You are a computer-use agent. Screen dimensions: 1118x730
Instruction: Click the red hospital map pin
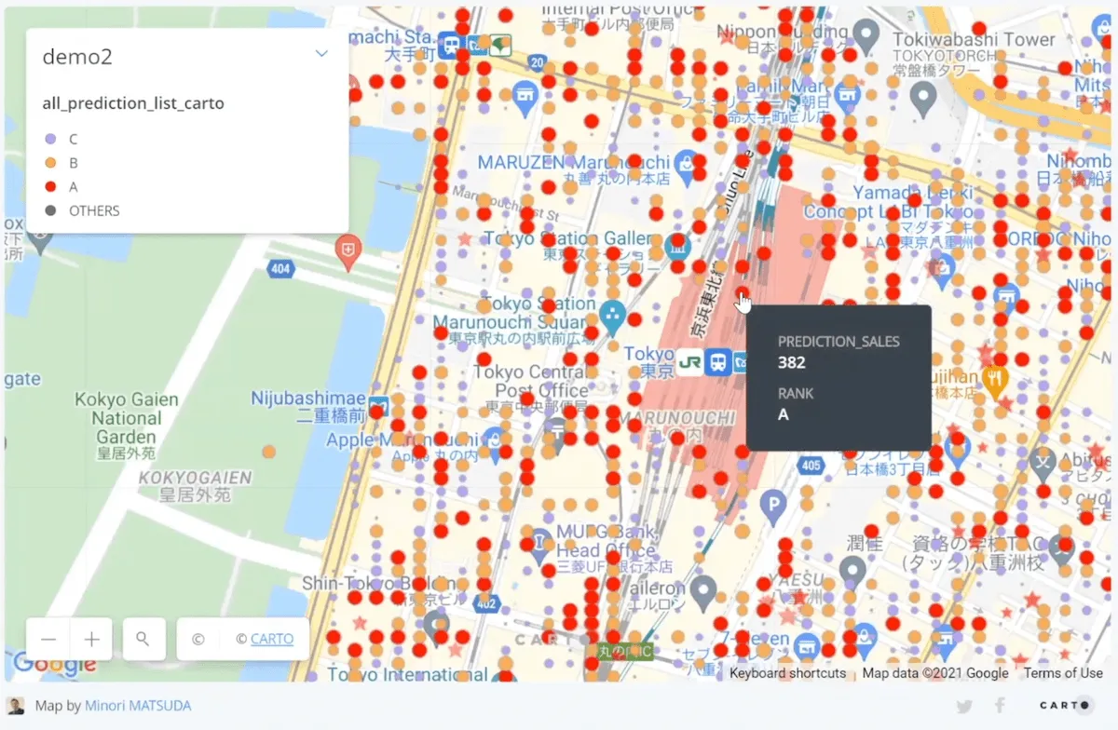[348, 250]
